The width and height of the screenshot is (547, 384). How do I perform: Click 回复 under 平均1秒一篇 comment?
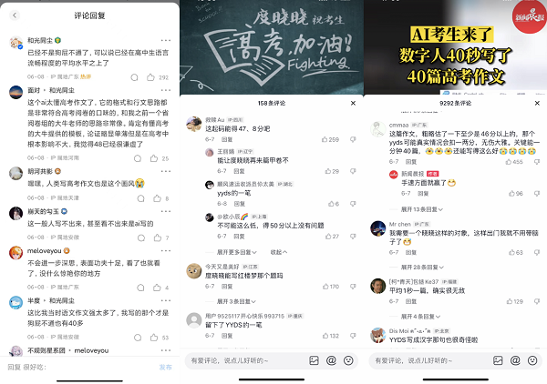(411, 301)
